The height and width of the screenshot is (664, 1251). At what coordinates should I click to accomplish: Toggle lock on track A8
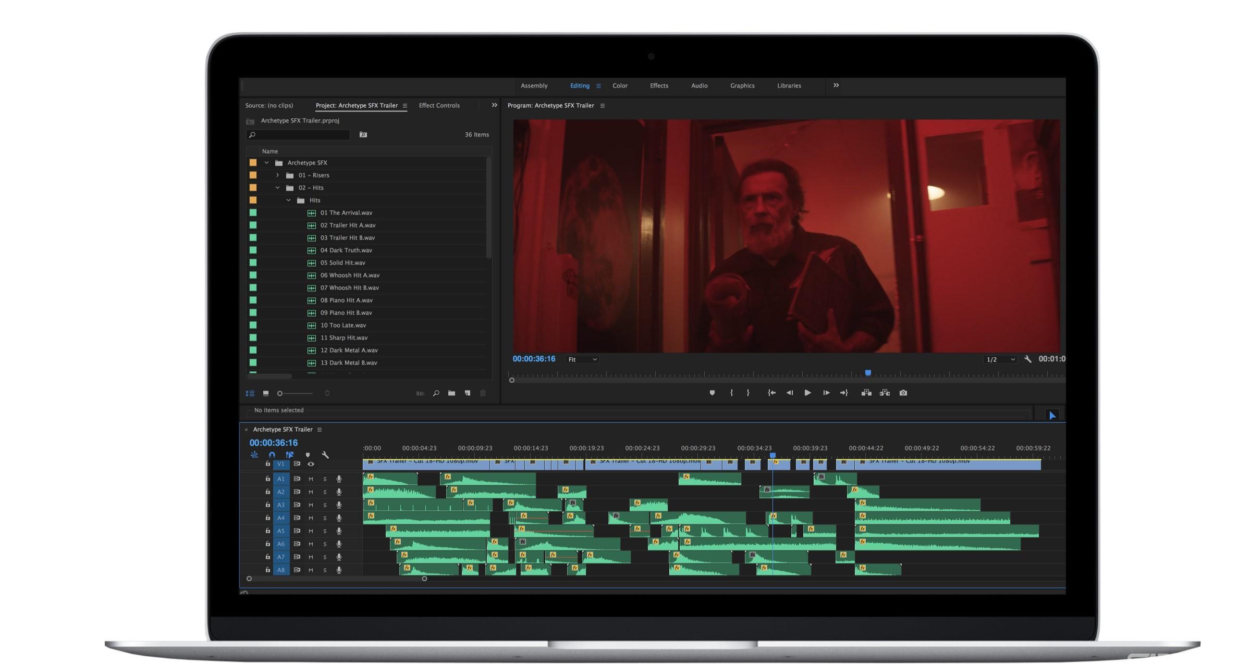(268, 570)
